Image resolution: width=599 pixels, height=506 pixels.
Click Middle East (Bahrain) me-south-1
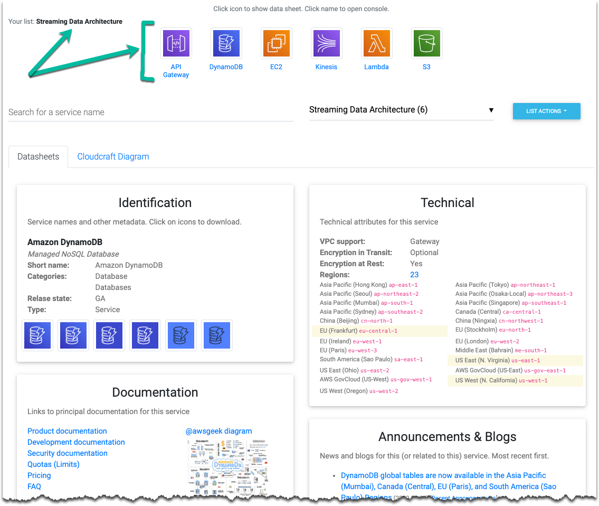501,350
